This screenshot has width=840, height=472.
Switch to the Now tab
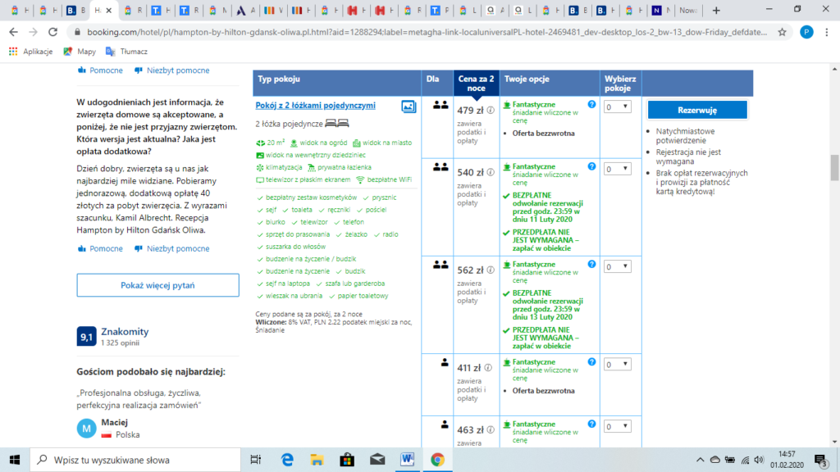[x=687, y=10]
